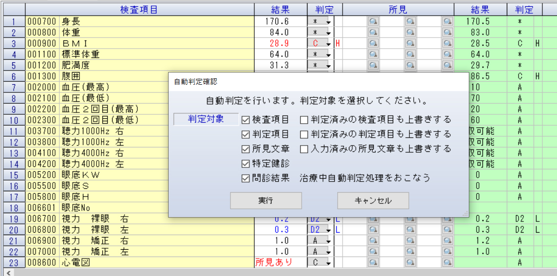This screenshot has width=557, height=276.
Task: Click the 検査項目 column header
Action: [139, 9]
